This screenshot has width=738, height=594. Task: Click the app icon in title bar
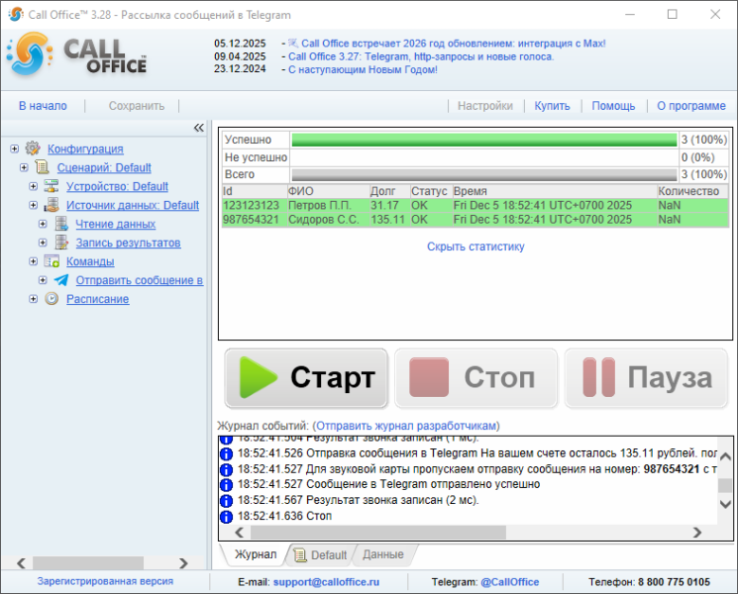tap(16, 14)
